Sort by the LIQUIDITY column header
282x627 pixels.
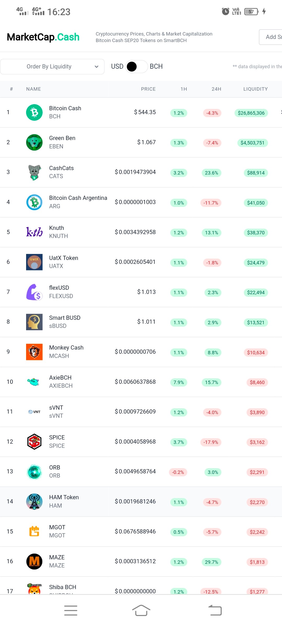click(x=256, y=89)
